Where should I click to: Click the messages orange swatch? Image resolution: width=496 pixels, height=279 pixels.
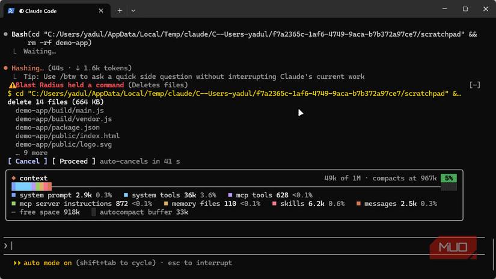(358, 203)
